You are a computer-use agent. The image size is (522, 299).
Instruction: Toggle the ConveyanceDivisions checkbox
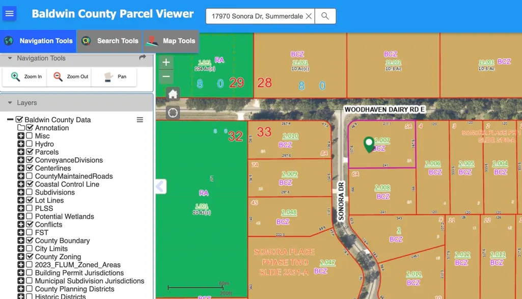click(30, 160)
